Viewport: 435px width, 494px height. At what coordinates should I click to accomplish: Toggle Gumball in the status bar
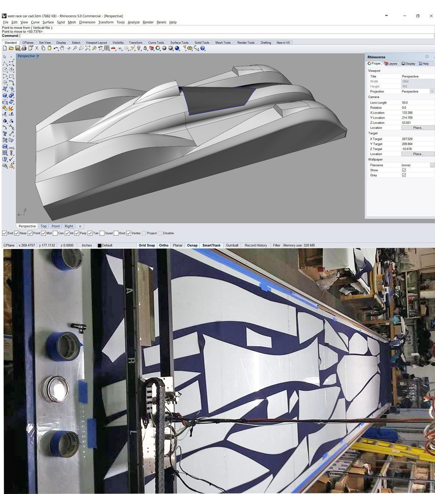point(232,246)
